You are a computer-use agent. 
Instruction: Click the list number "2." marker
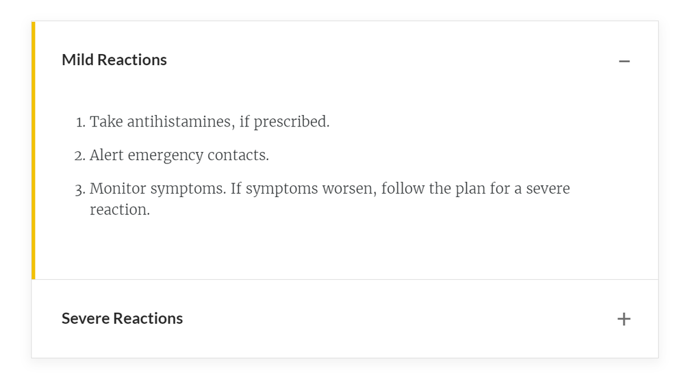coord(79,156)
